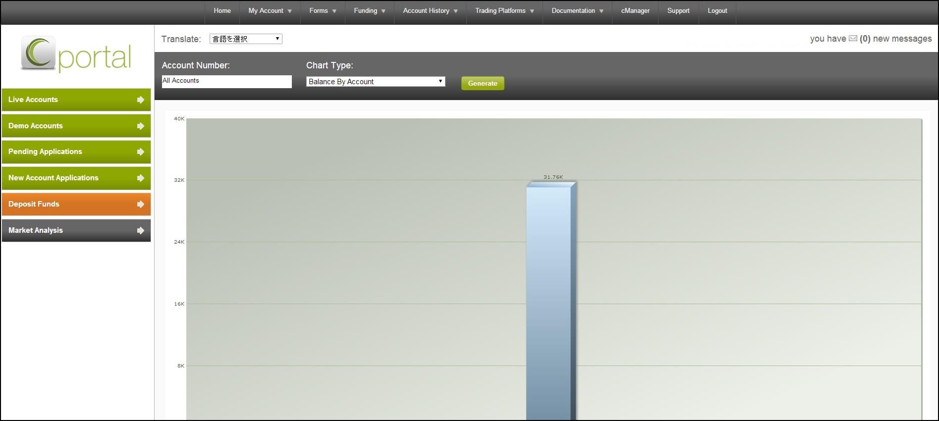Click arrow icon on Deposit Funds
Viewport: 939px width, 421px height.
click(141, 204)
